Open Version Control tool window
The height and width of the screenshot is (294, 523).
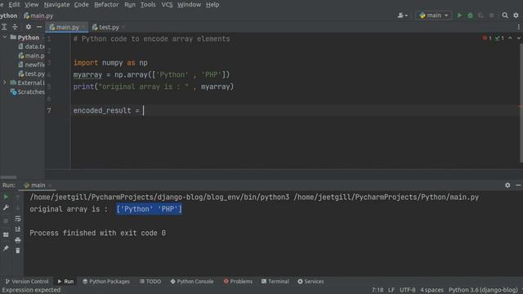(x=27, y=282)
